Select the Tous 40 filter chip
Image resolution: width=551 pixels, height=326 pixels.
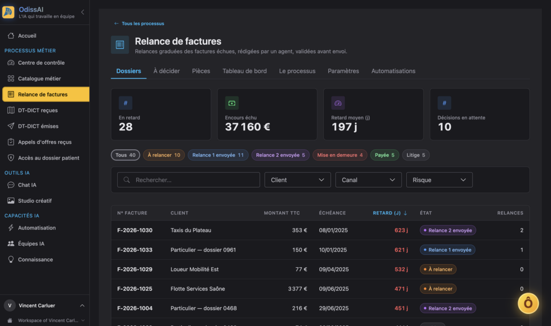click(125, 155)
